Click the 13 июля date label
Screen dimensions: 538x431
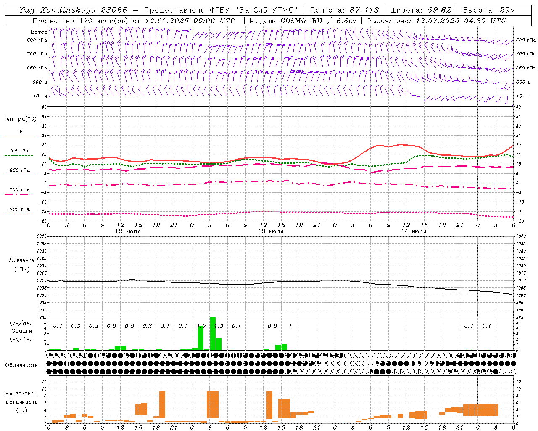[x=271, y=231]
